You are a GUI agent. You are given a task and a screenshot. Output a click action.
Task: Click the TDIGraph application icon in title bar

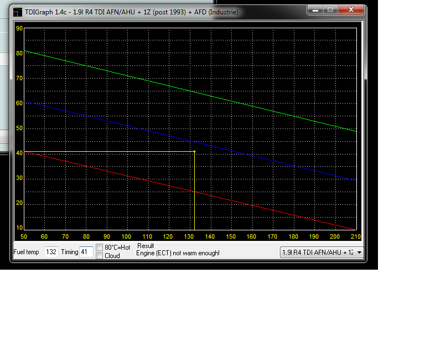[x=18, y=11]
